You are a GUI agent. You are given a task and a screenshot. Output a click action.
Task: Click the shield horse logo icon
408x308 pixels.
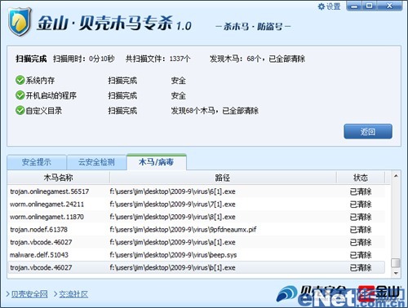point(20,22)
